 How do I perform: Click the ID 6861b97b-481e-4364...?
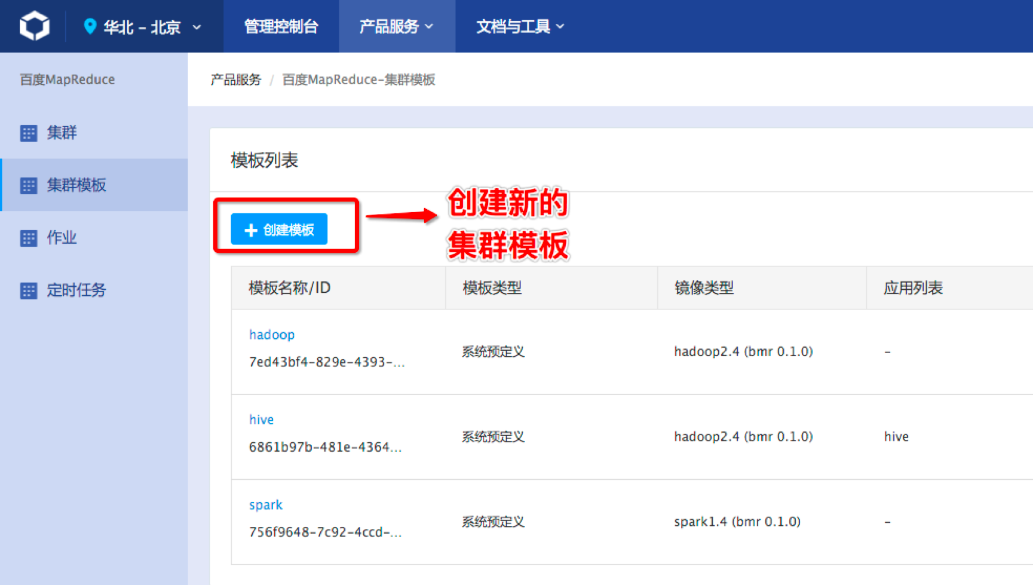326,447
